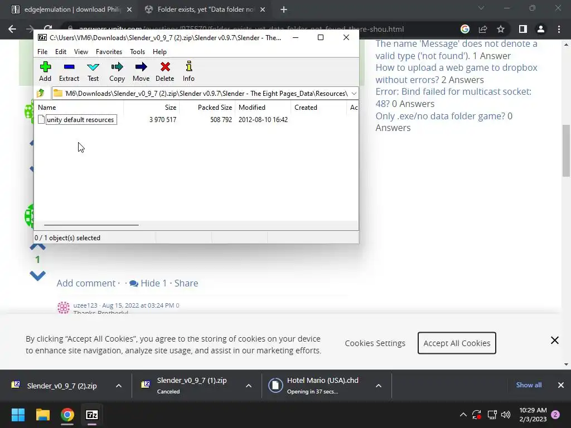Screen dimensions: 571x428
Task: Click the Share link under the answer
Action: (186, 283)
